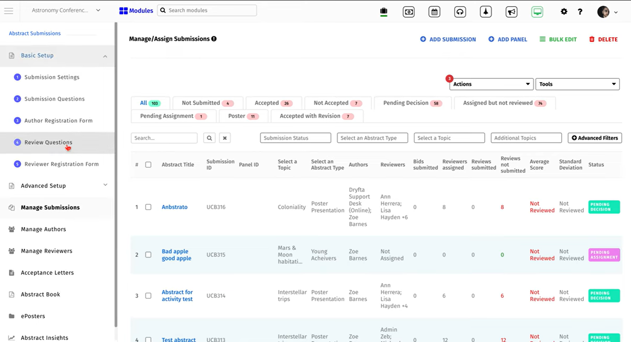
Task: Expand the Advanced Setup section
Action: coord(57,186)
